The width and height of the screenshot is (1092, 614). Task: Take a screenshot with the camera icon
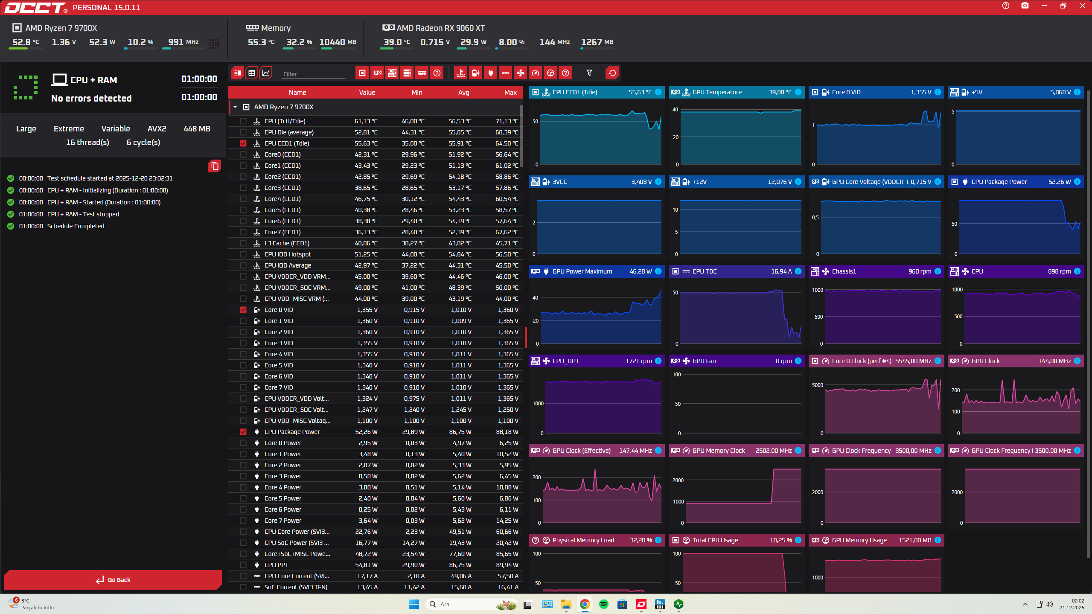pos(1025,6)
